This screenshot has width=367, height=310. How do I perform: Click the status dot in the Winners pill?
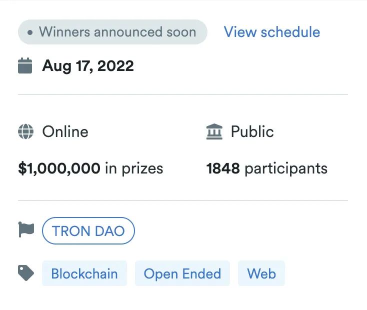pyautogui.click(x=30, y=32)
